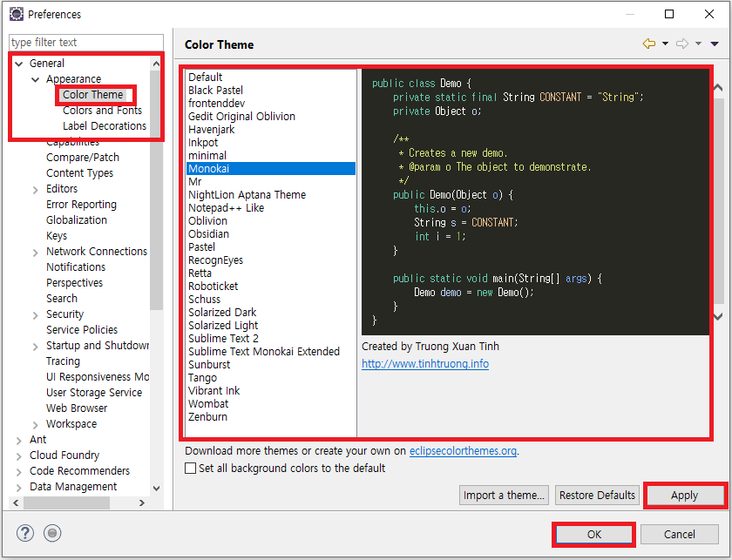Click the tree horizontal scrollbar right arrow

pyautogui.click(x=142, y=503)
